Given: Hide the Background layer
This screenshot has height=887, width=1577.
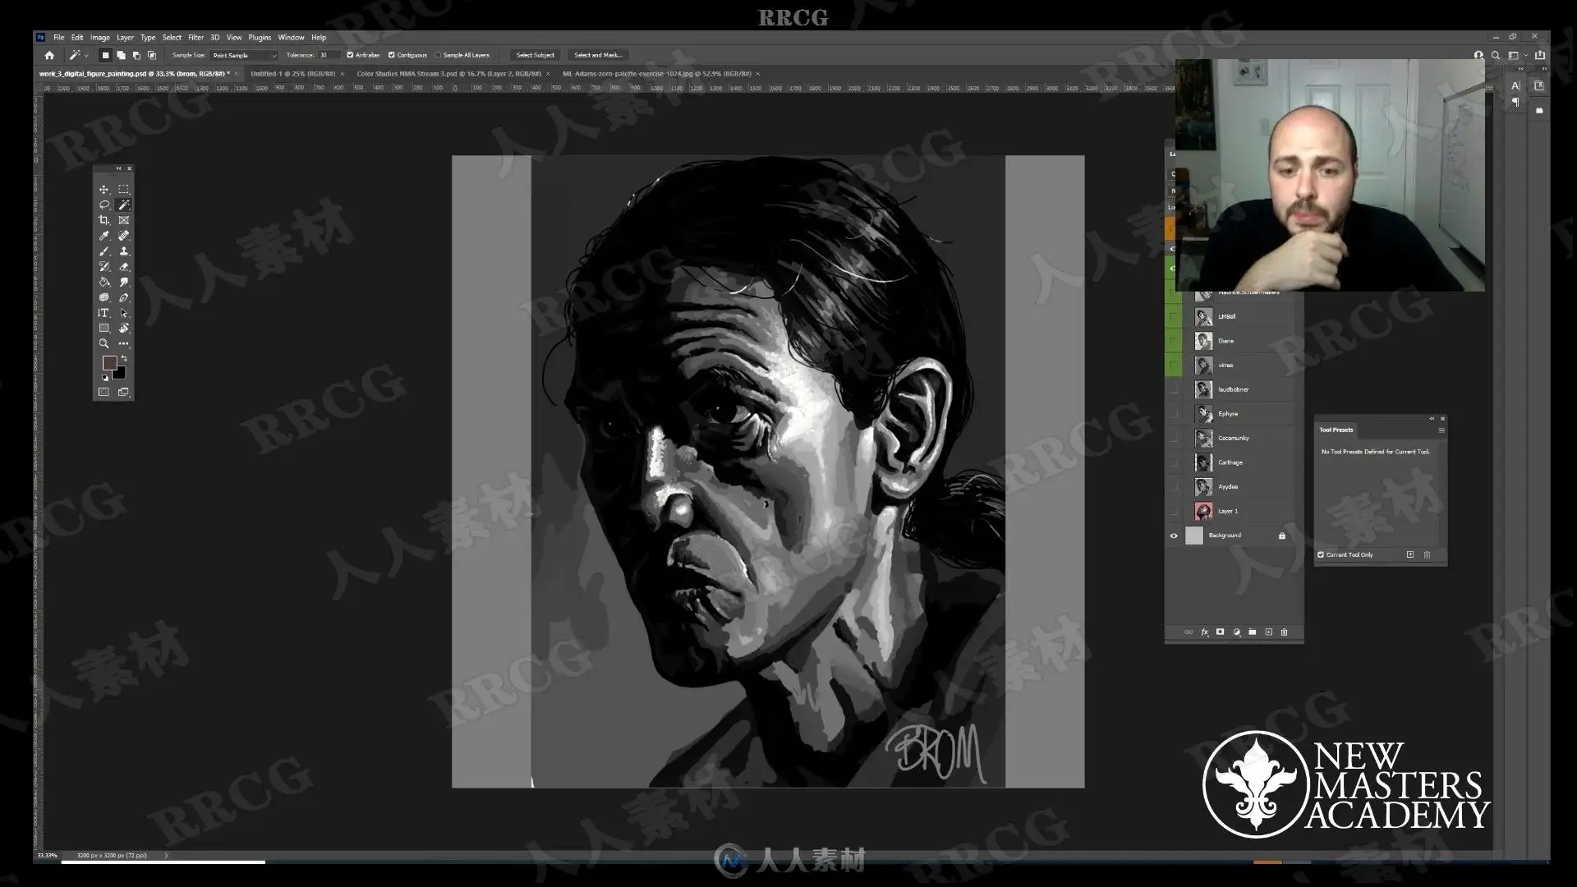Looking at the screenshot, I should click(1174, 536).
